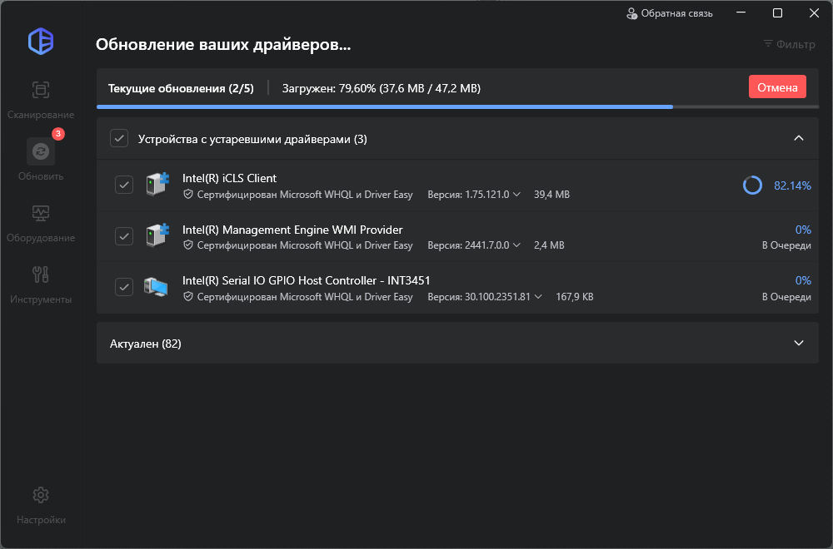Click the red Отмена button

pos(777,87)
